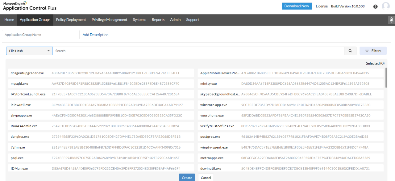
Task: Open the License page
Action: [x=322, y=6]
